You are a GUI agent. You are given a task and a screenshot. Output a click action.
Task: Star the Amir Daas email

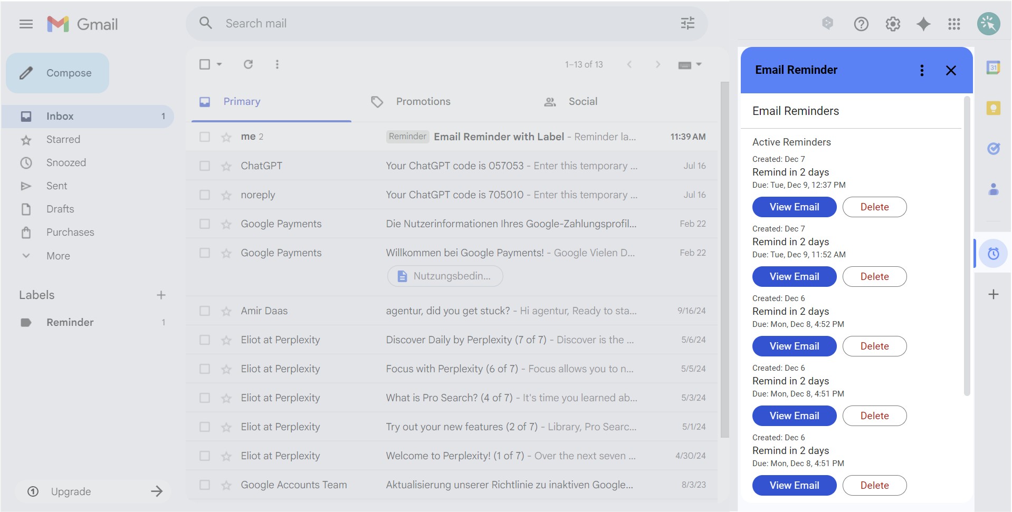226,311
